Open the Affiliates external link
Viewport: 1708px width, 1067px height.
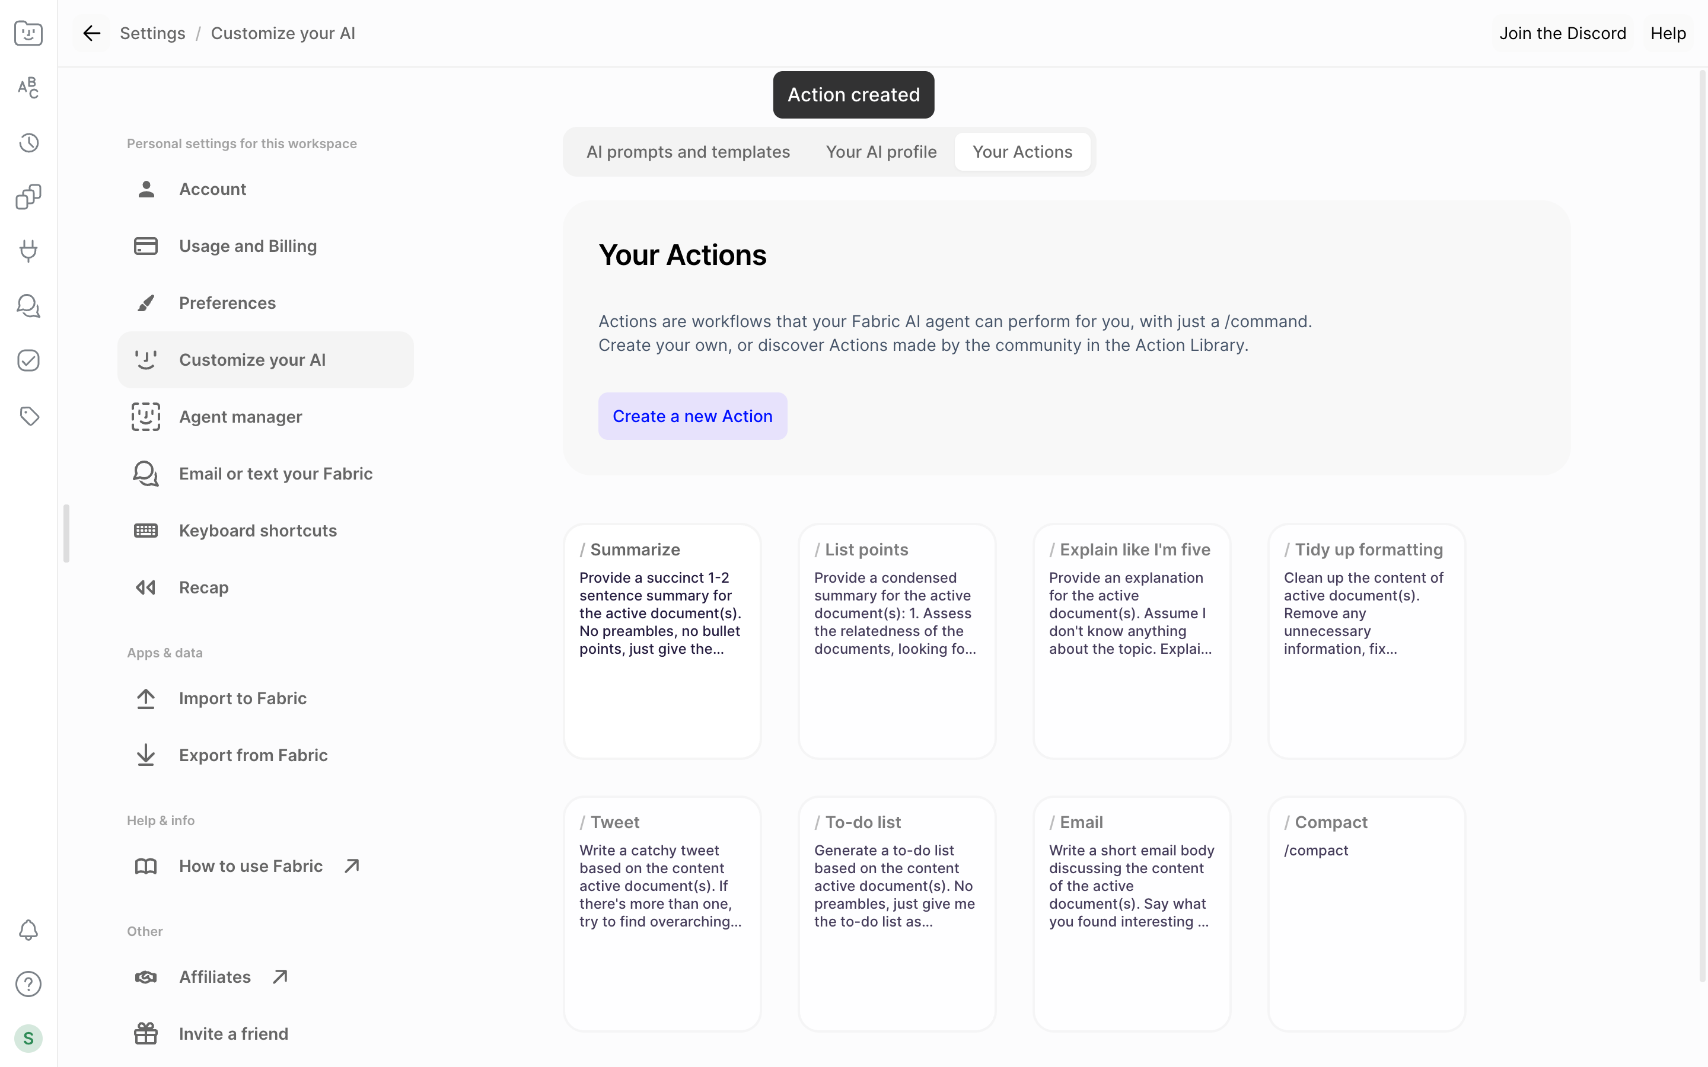point(265,977)
